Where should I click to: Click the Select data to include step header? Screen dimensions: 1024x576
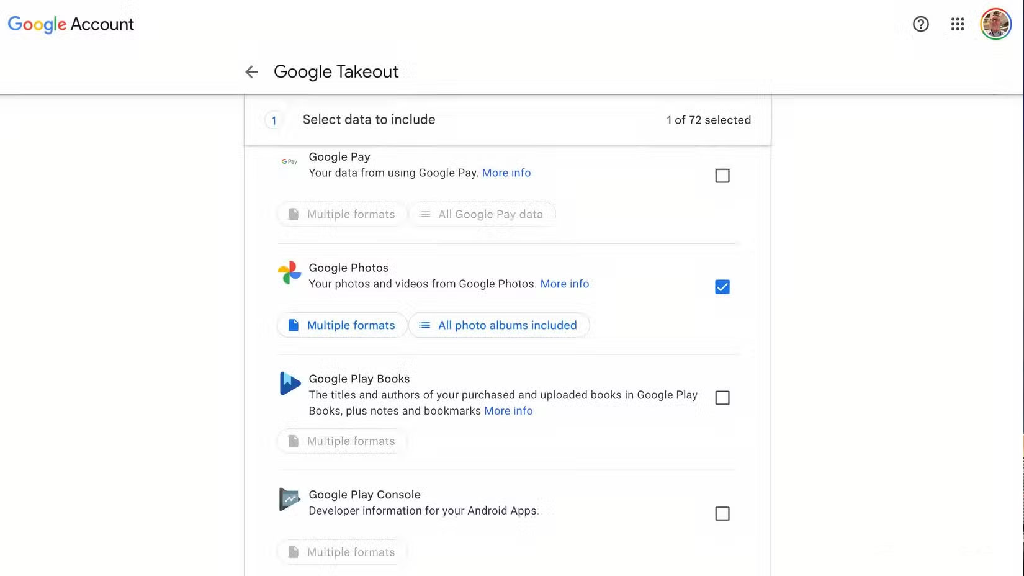point(368,119)
